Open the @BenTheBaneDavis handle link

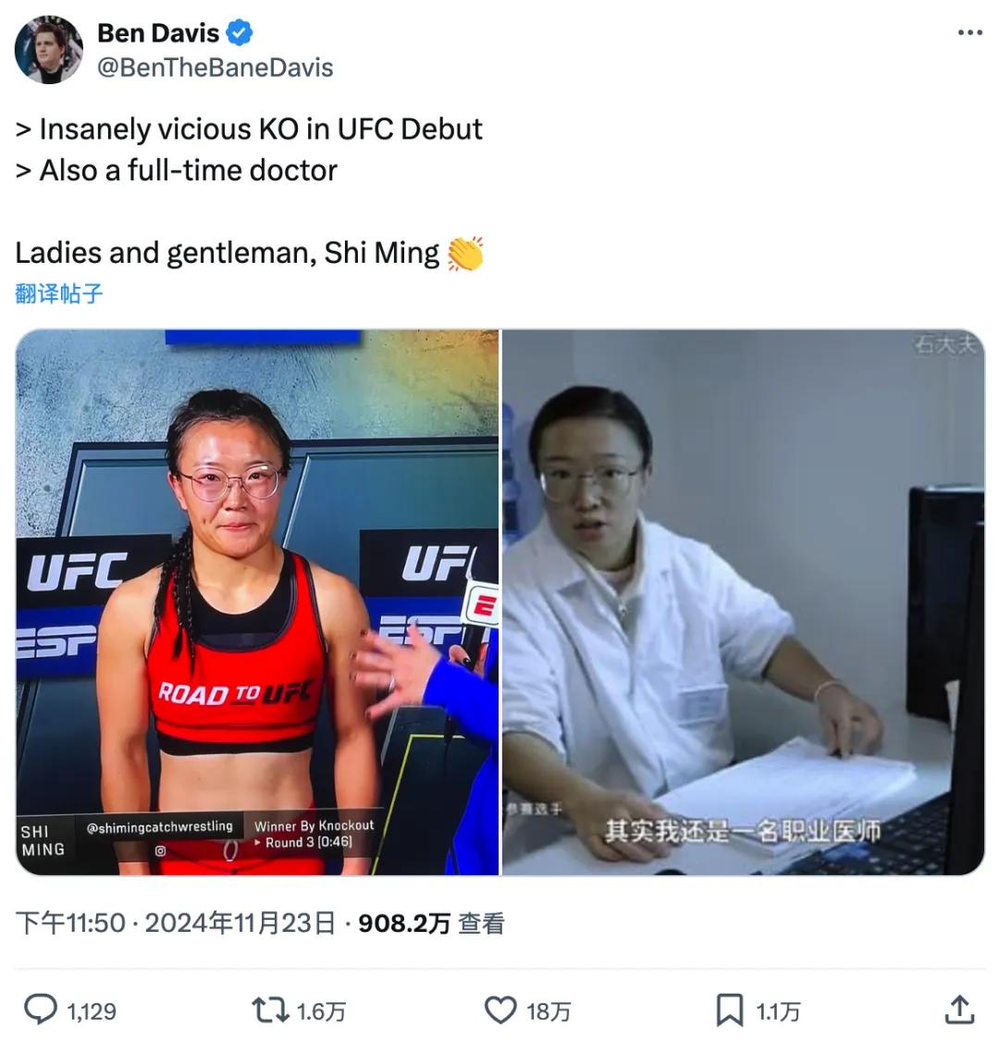point(216,68)
